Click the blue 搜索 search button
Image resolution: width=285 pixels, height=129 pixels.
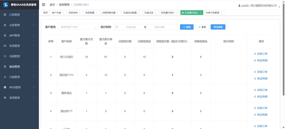(x=187, y=27)
